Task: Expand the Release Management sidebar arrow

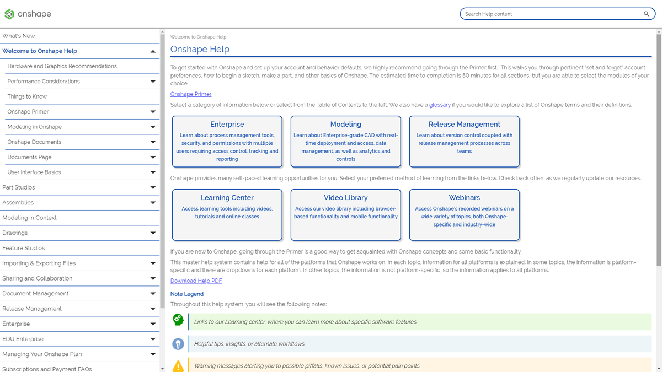Action: (153, 309)
